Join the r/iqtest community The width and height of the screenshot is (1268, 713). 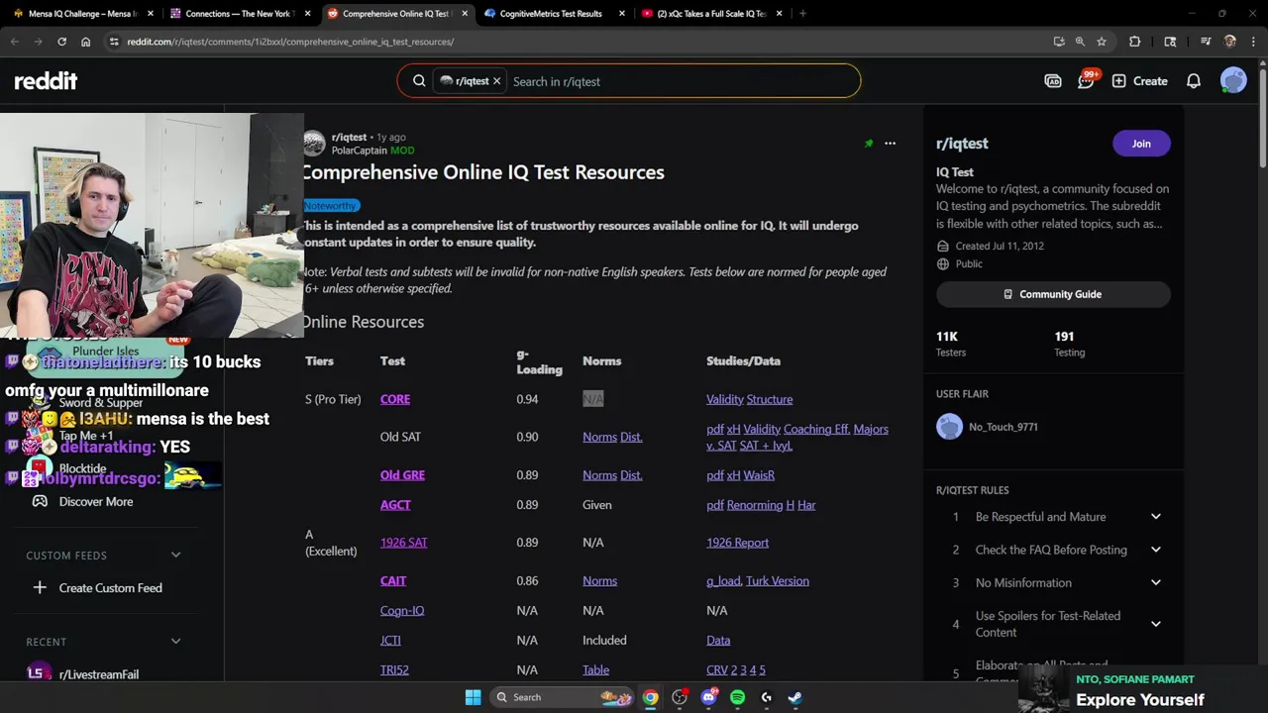(1141, 144)
